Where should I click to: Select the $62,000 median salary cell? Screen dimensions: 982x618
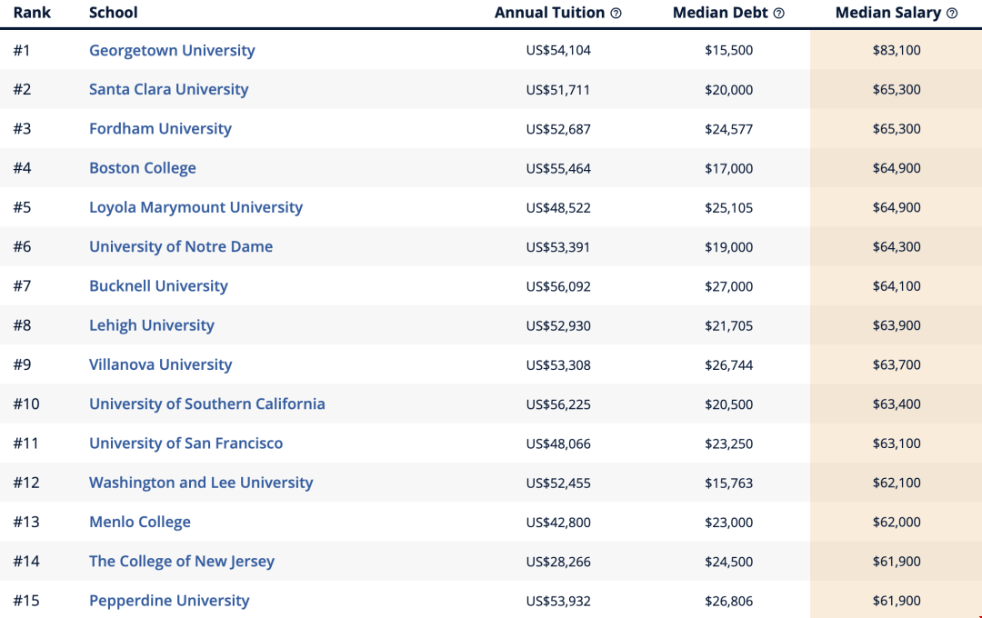pyautogui.click(x=897, y=523)
